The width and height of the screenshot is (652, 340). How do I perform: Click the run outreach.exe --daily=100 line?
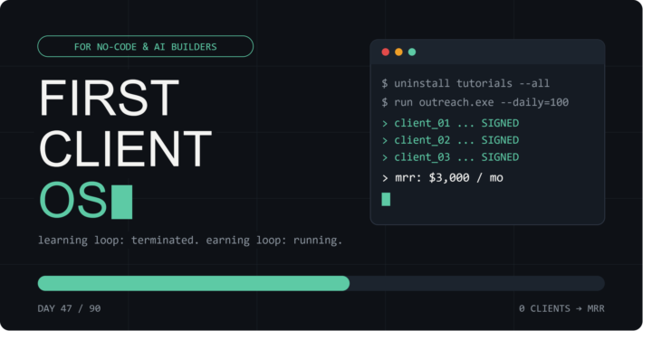pyautogui.click(x=475, y=102)
